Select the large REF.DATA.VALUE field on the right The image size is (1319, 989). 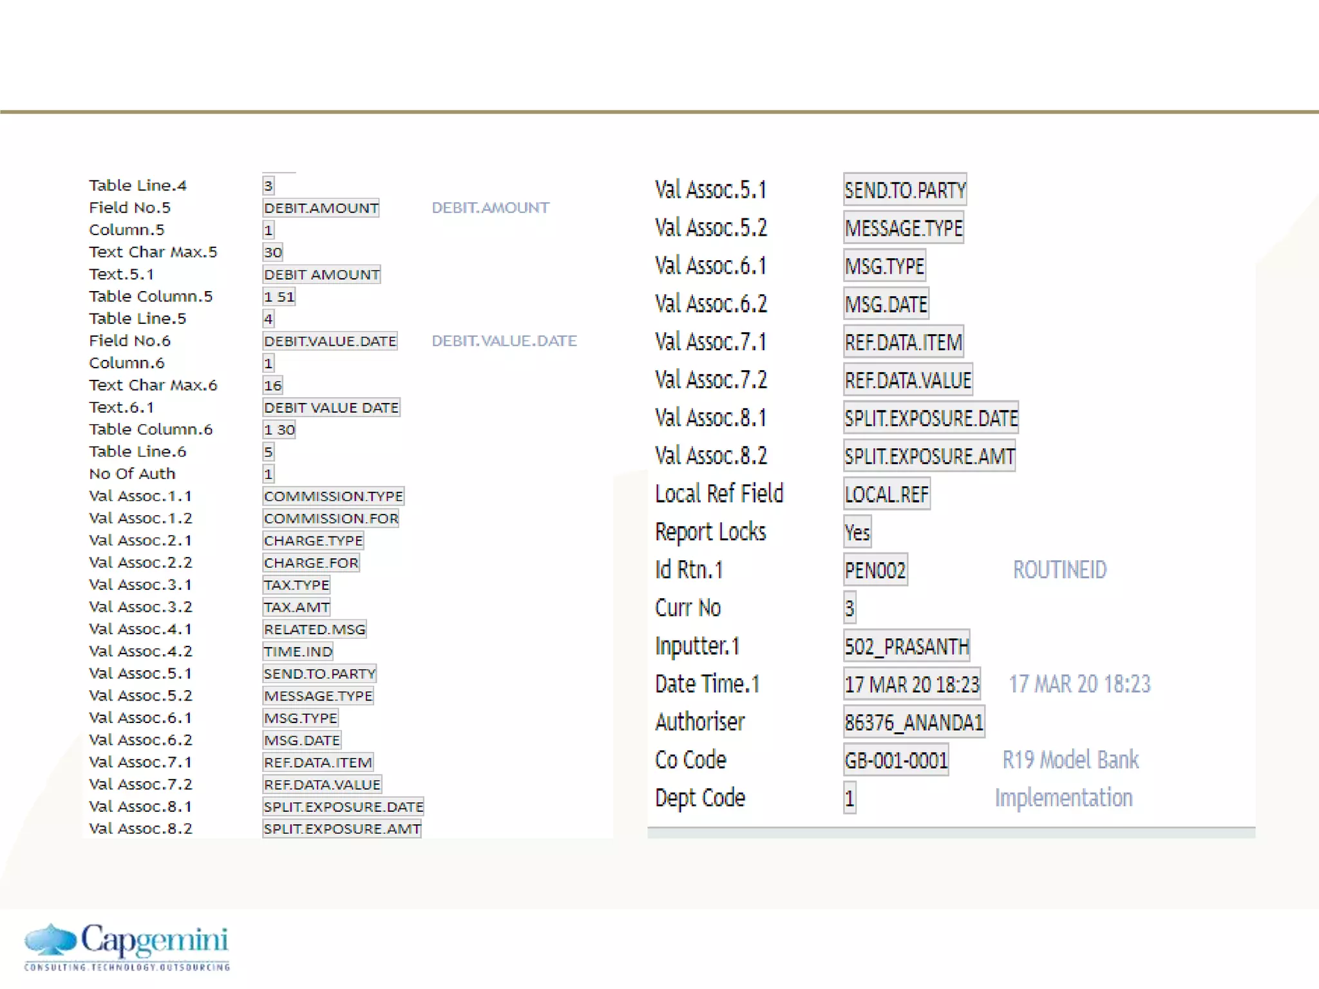point(908,380)
